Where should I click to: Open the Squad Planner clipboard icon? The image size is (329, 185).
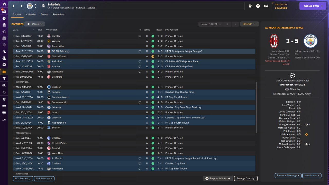(4, 25)
